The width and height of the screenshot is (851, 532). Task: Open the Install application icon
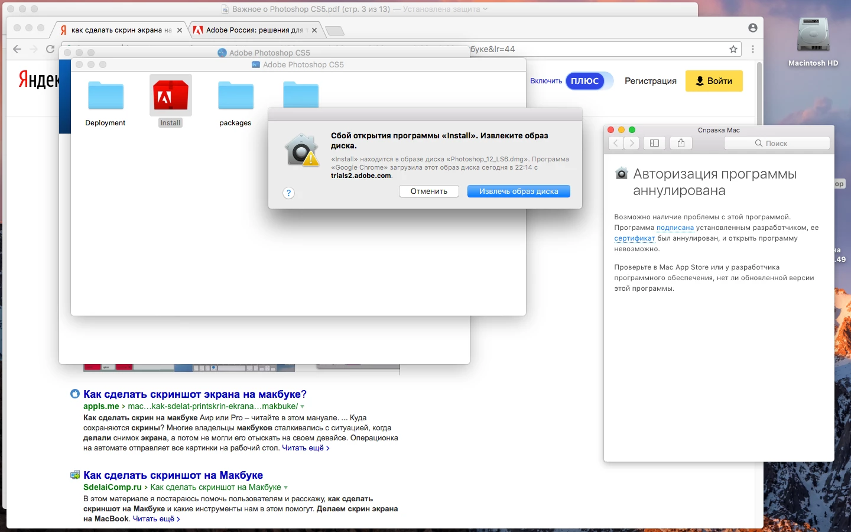(x=170, y=96)
